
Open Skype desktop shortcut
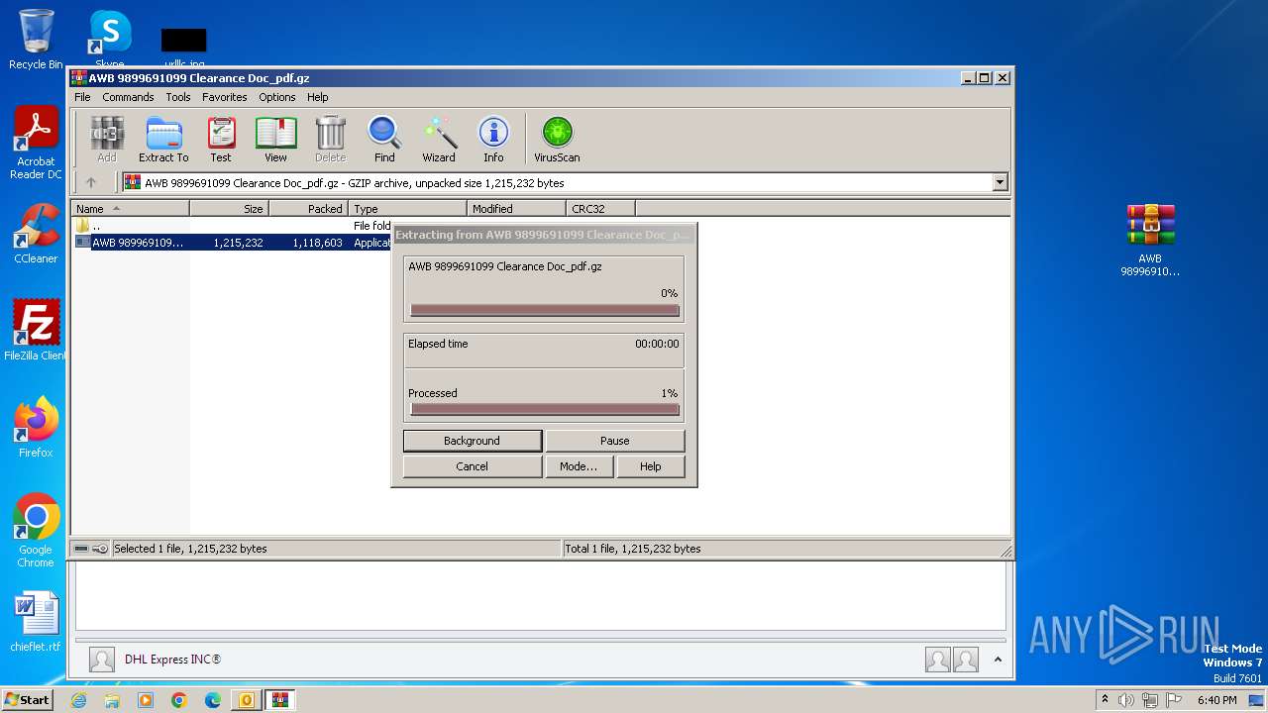click(109, 40)
